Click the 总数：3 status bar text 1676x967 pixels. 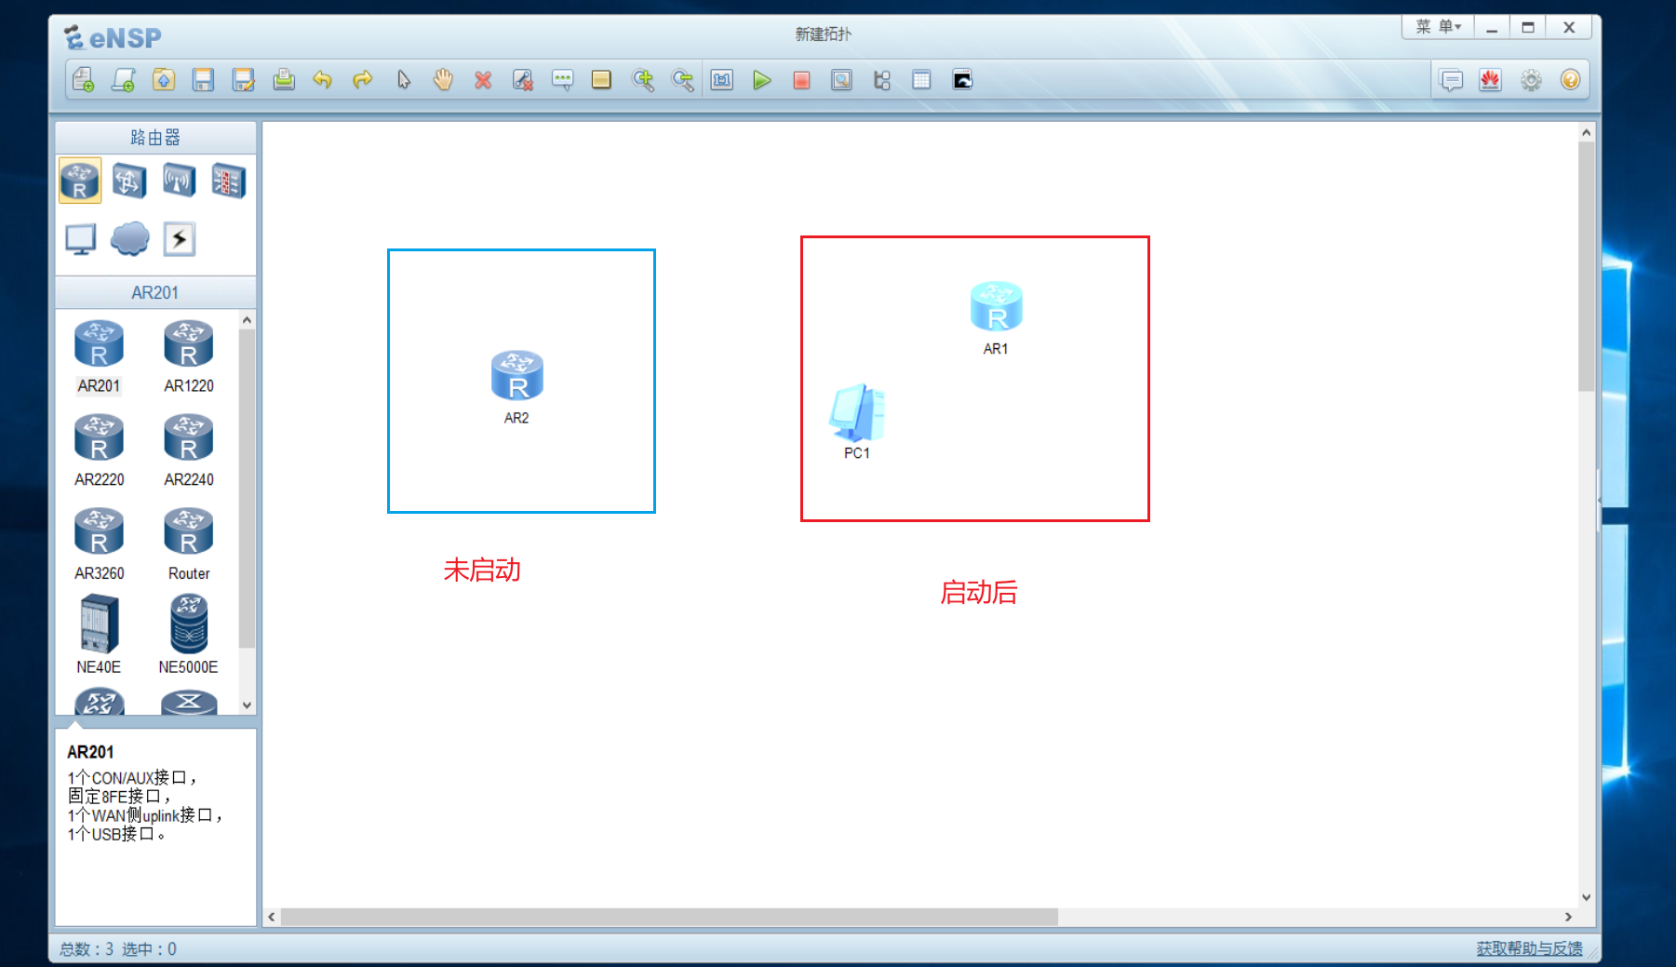click(x=87, y=949)
